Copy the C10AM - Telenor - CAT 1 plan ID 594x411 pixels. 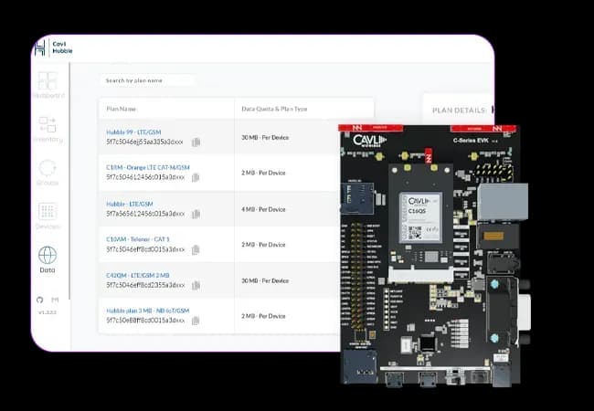click(196, 249)
